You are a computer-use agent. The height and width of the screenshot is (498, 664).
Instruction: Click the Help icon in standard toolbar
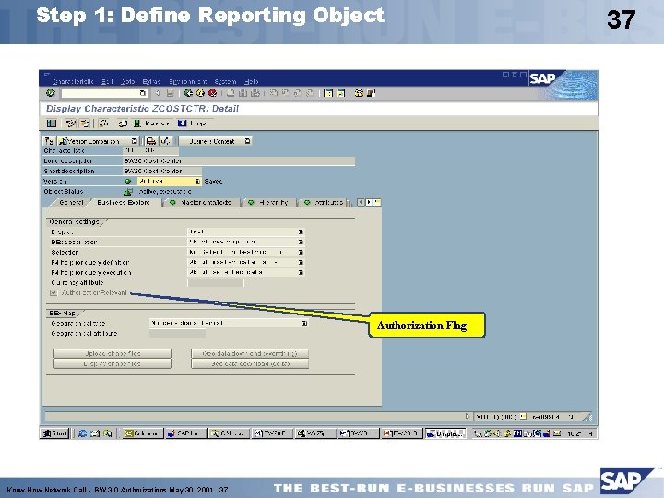click(x=359, y=93)
